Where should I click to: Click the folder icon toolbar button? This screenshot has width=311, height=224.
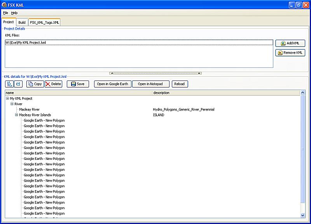tap(18, 84)
